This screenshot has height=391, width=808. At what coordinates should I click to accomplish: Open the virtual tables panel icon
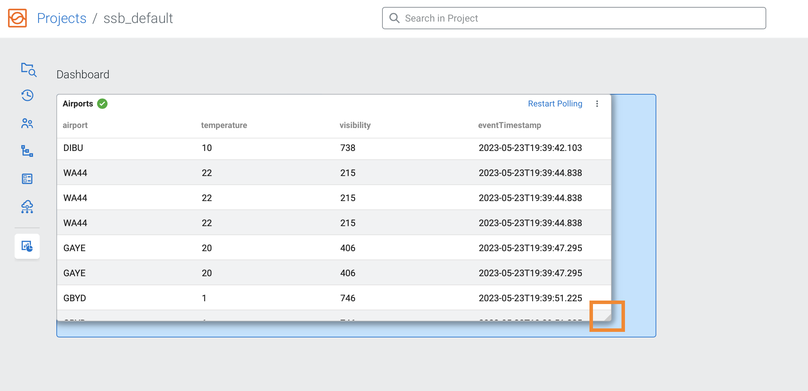(x=27, y=178)
